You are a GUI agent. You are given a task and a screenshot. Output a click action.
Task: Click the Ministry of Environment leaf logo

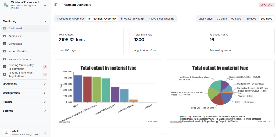[x=6, y=5]
